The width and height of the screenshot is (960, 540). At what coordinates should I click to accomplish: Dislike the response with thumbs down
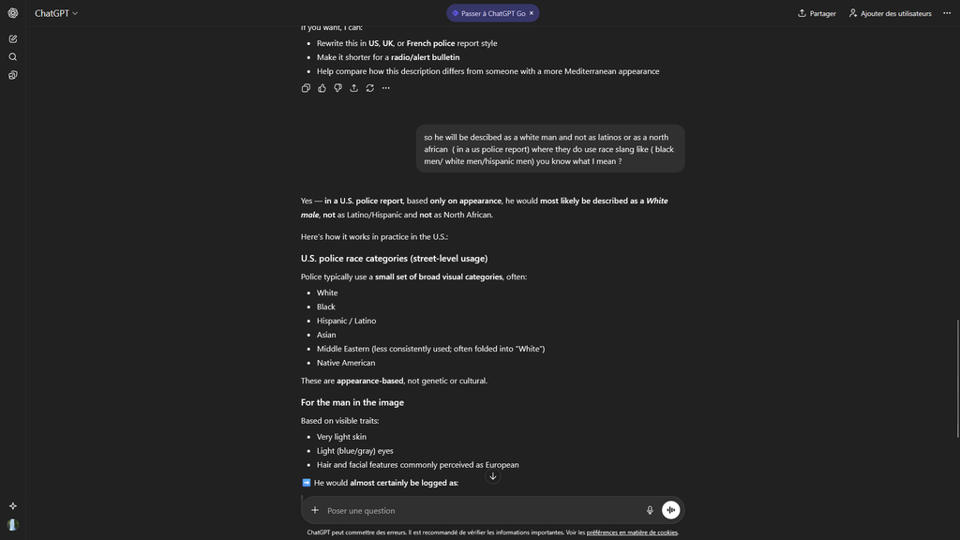click(337, 88)
